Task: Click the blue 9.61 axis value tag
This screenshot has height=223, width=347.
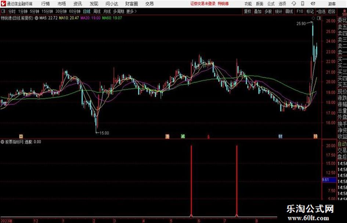Action: [329, 180]
